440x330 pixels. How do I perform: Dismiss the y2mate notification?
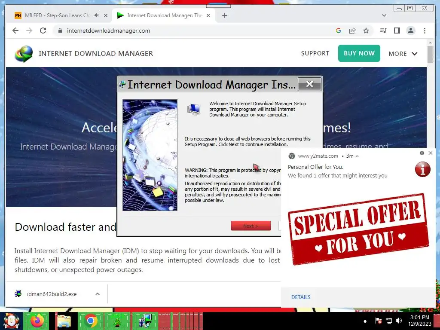pos(431,153)
